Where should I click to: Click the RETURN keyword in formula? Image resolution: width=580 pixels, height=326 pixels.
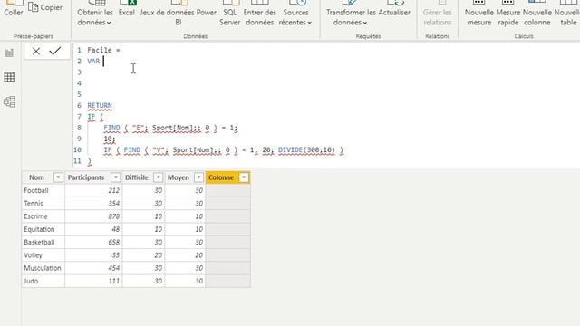click(x=100, y=106)
